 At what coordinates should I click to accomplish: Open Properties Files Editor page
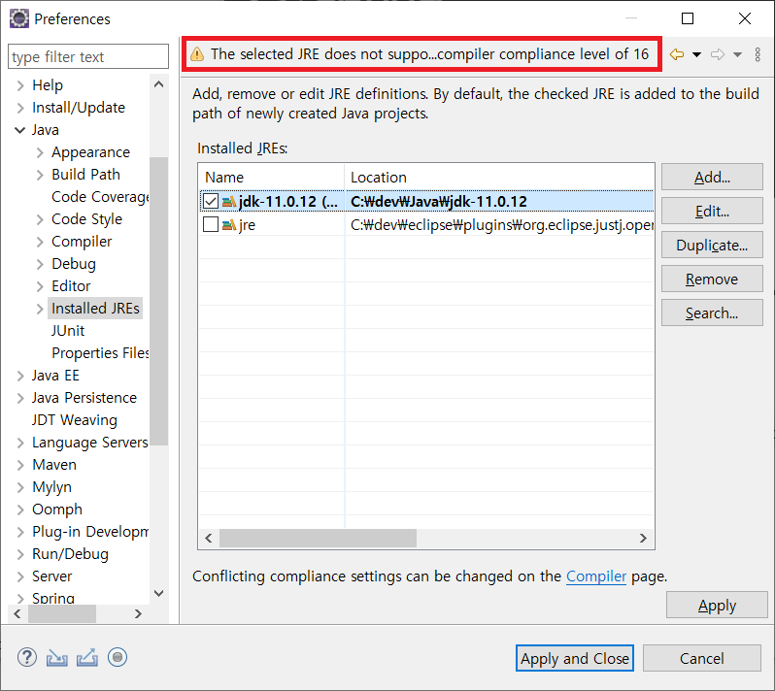(x=100, y=352)
